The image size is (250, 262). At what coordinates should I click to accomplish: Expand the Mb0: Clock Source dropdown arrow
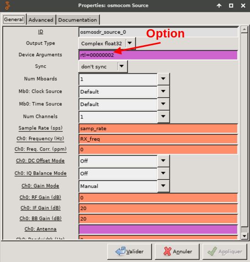pyautogui.click(x=163, y=91)
